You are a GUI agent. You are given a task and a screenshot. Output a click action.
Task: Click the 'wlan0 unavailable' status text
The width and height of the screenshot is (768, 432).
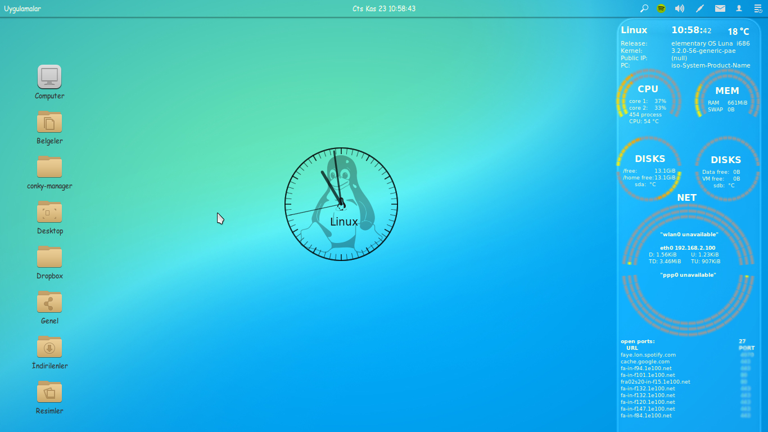point(689,235)
